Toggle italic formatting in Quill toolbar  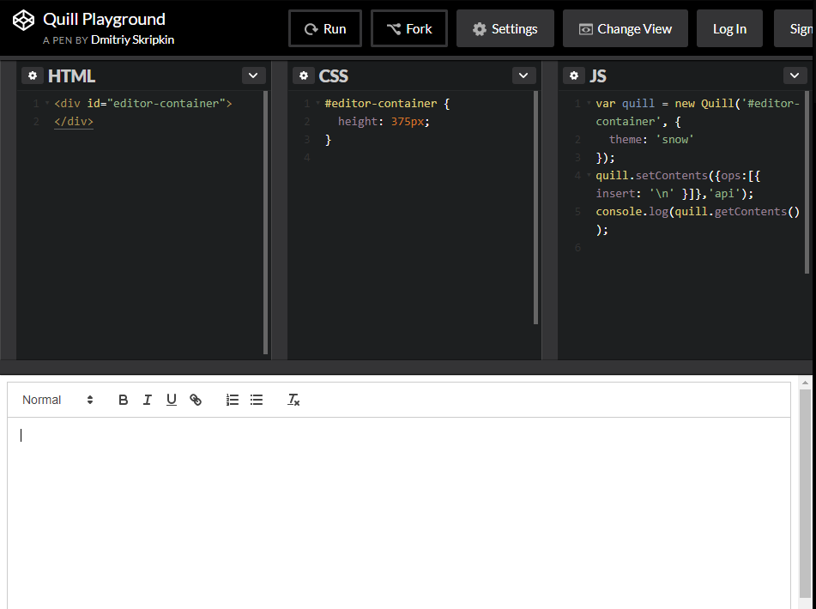[x=148, y=400]
